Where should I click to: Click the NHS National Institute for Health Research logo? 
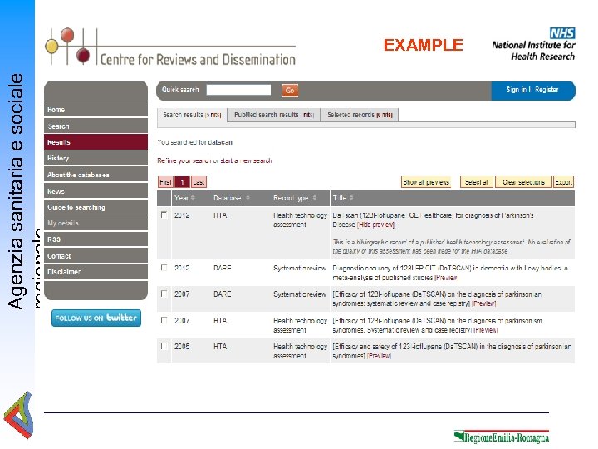click(x=533, y=44)
